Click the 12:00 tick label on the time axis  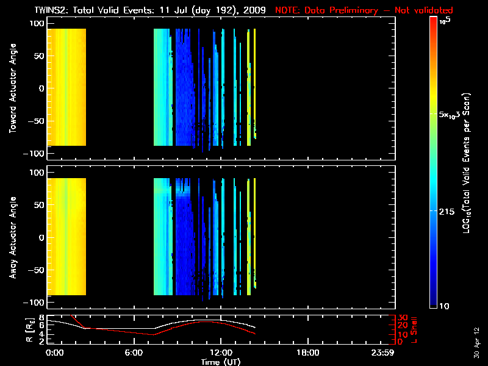pos(220,353)
